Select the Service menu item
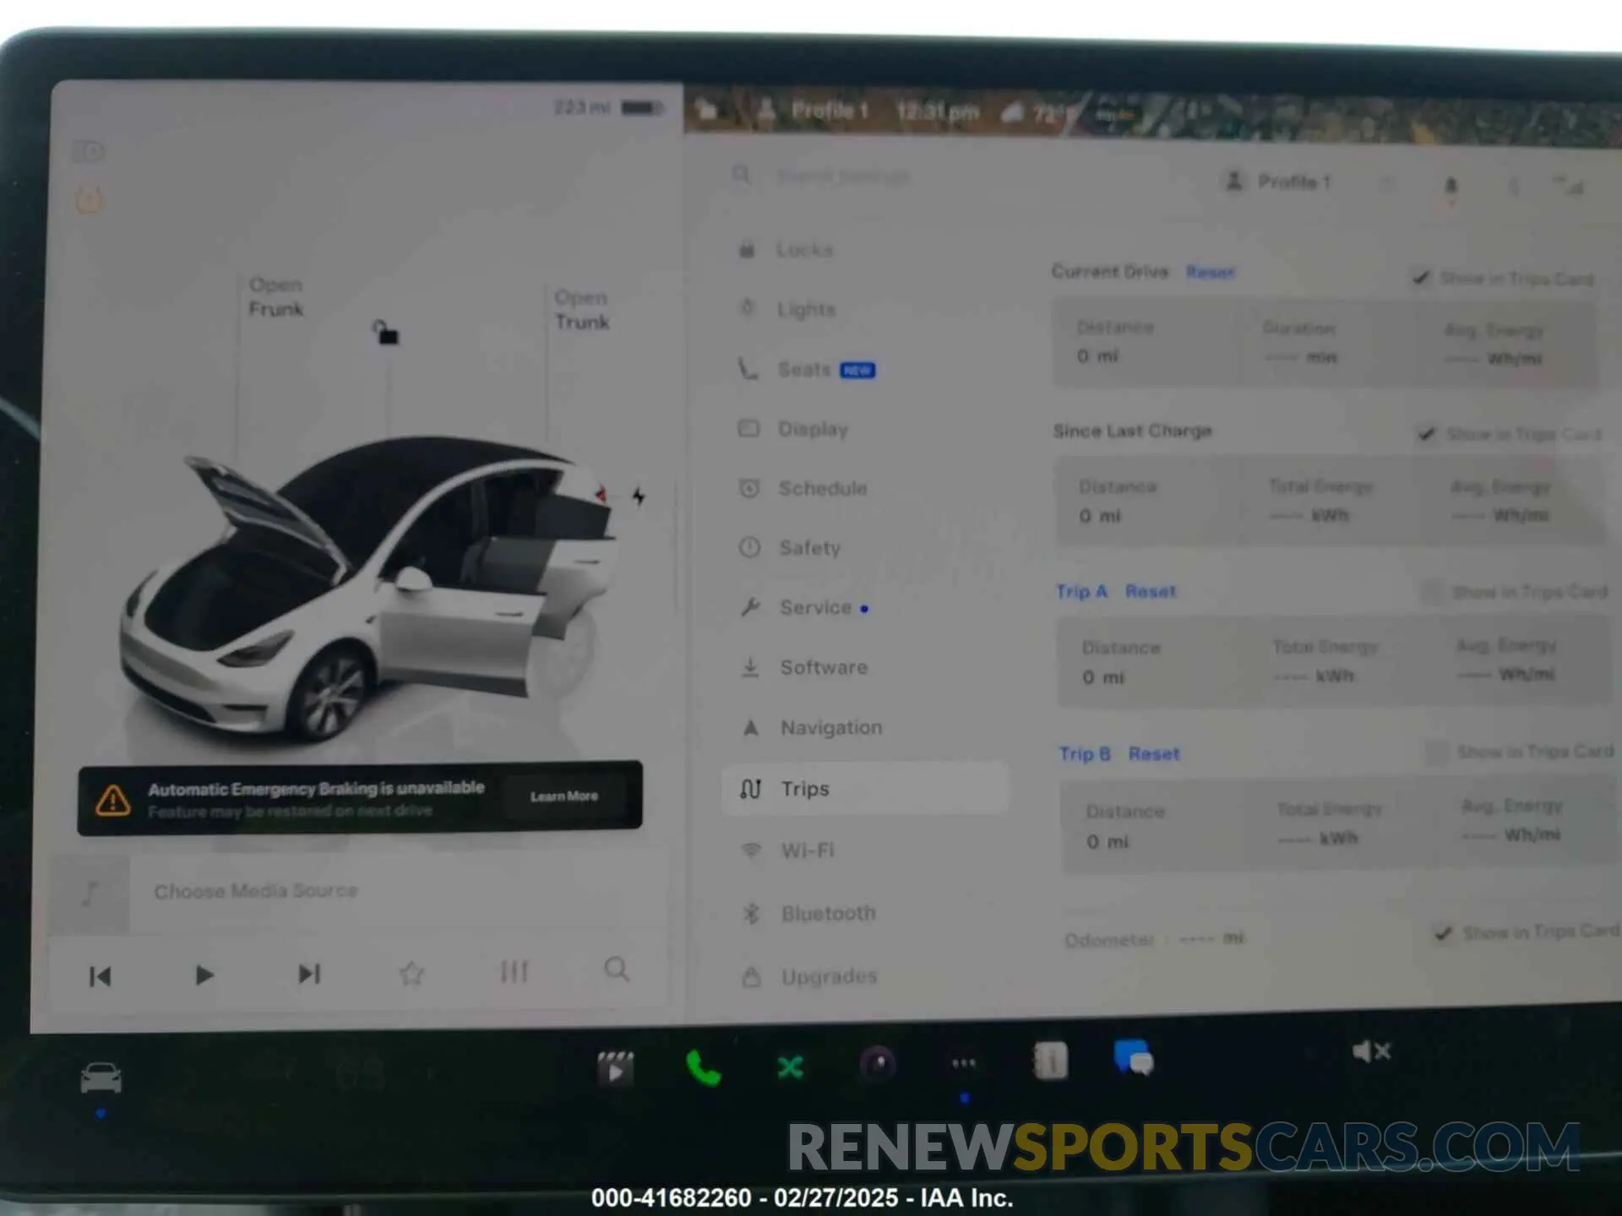Screen dimensions: 1622x1216 803,607
